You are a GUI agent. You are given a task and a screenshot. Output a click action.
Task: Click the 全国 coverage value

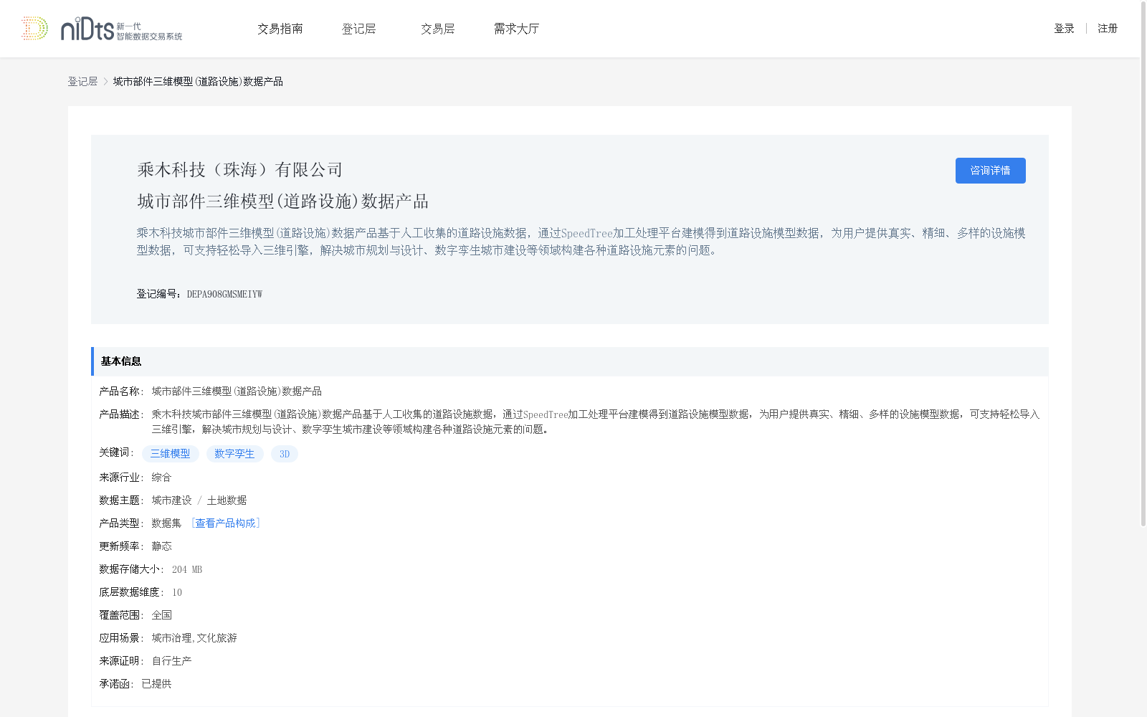tap(161, 615)
